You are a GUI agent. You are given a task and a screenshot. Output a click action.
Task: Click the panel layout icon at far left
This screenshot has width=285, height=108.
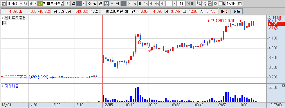[4, 3]
